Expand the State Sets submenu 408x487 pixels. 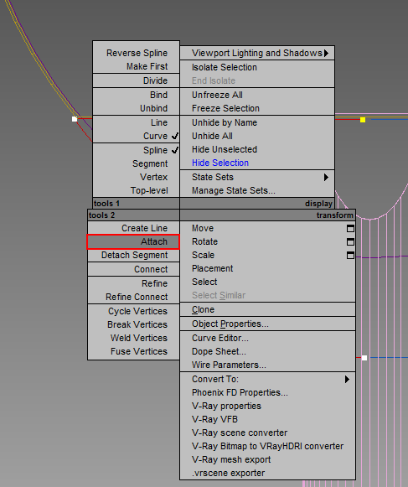(257, 177)
